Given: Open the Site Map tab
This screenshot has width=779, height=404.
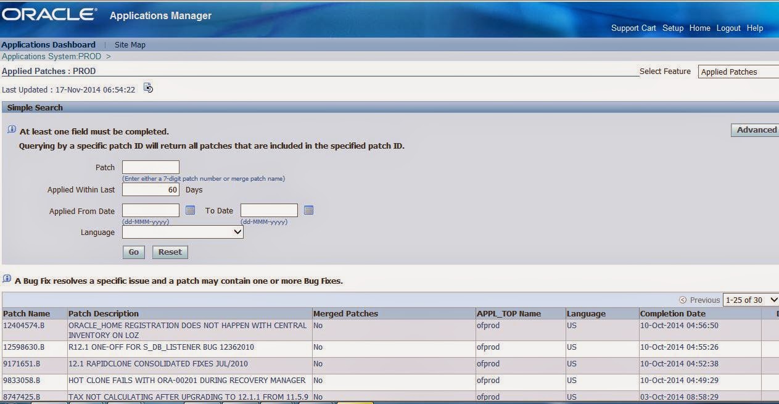Looking at the screenshot, I should [x=130, y=44].
